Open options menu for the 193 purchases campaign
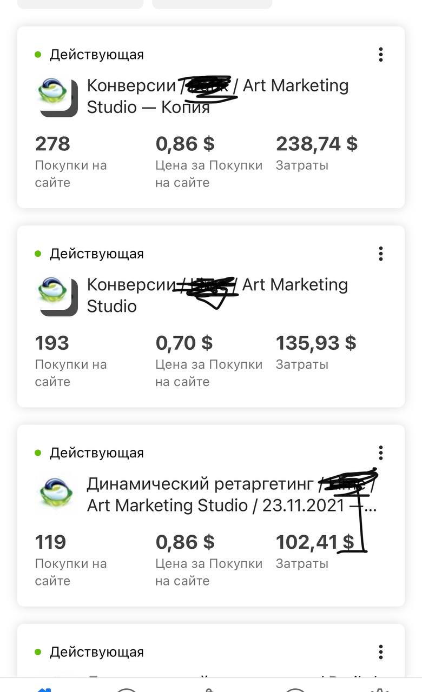422x692 pixels. pyautogui.click(x=381, y=254)
